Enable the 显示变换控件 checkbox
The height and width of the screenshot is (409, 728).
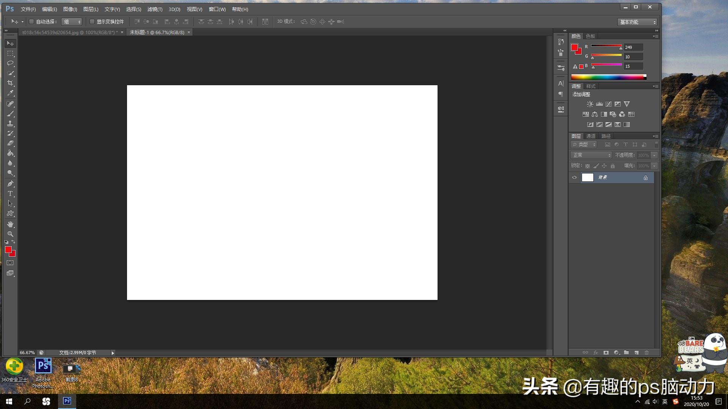click(92, 22)
